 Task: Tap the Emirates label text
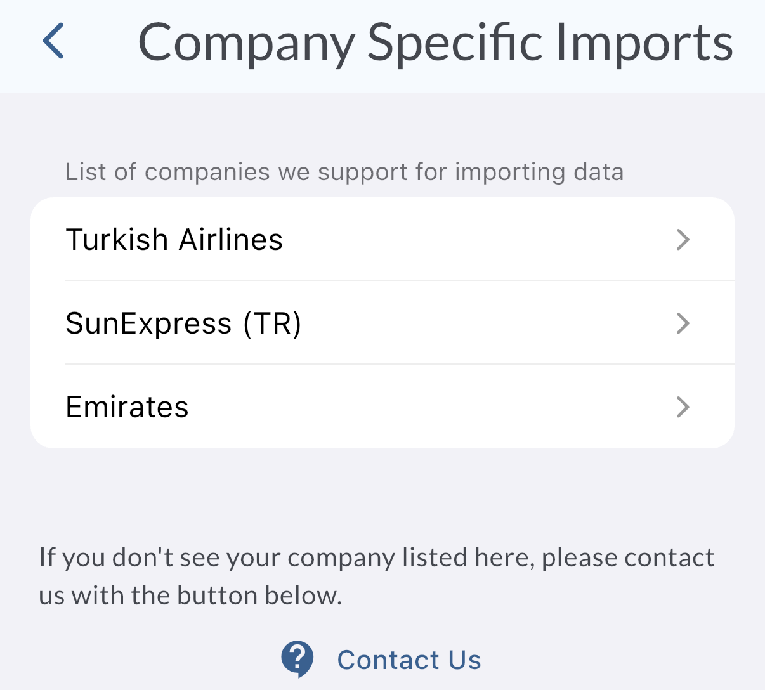click(x=128, y=407)
